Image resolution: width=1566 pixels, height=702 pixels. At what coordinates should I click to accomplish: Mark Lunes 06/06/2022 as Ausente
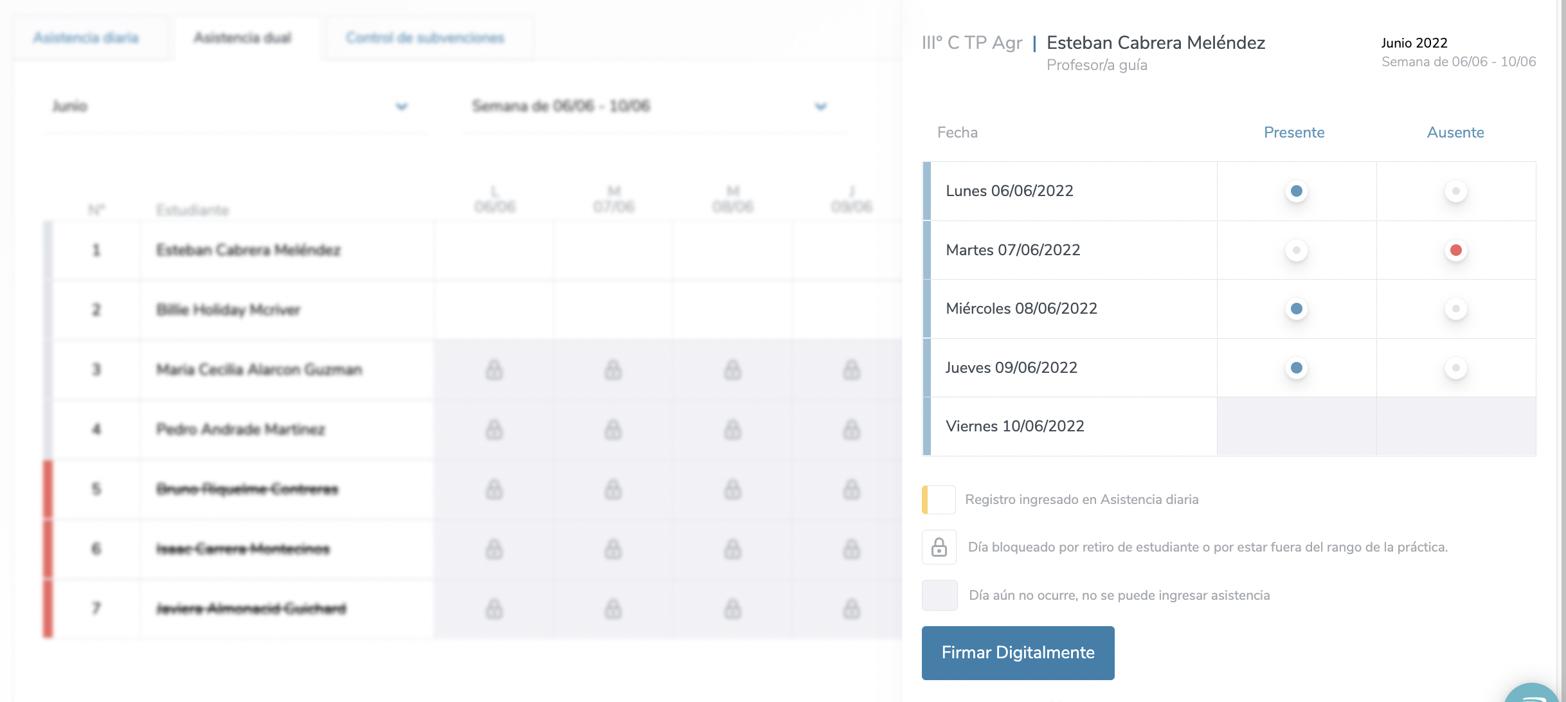[1455, 191]
